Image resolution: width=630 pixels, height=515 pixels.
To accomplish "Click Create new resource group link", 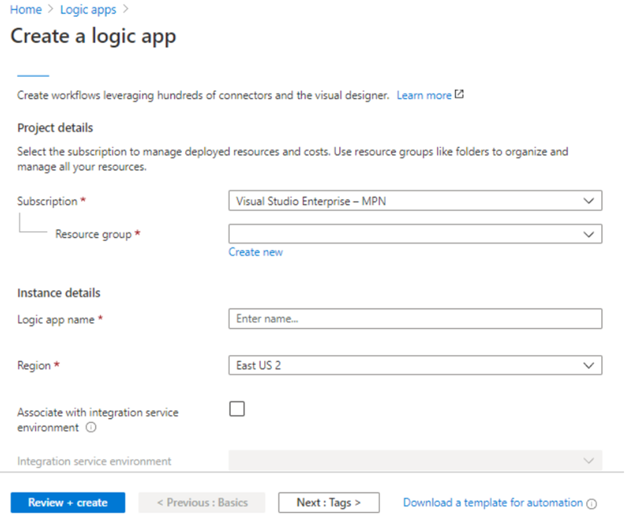I will 255,252.
